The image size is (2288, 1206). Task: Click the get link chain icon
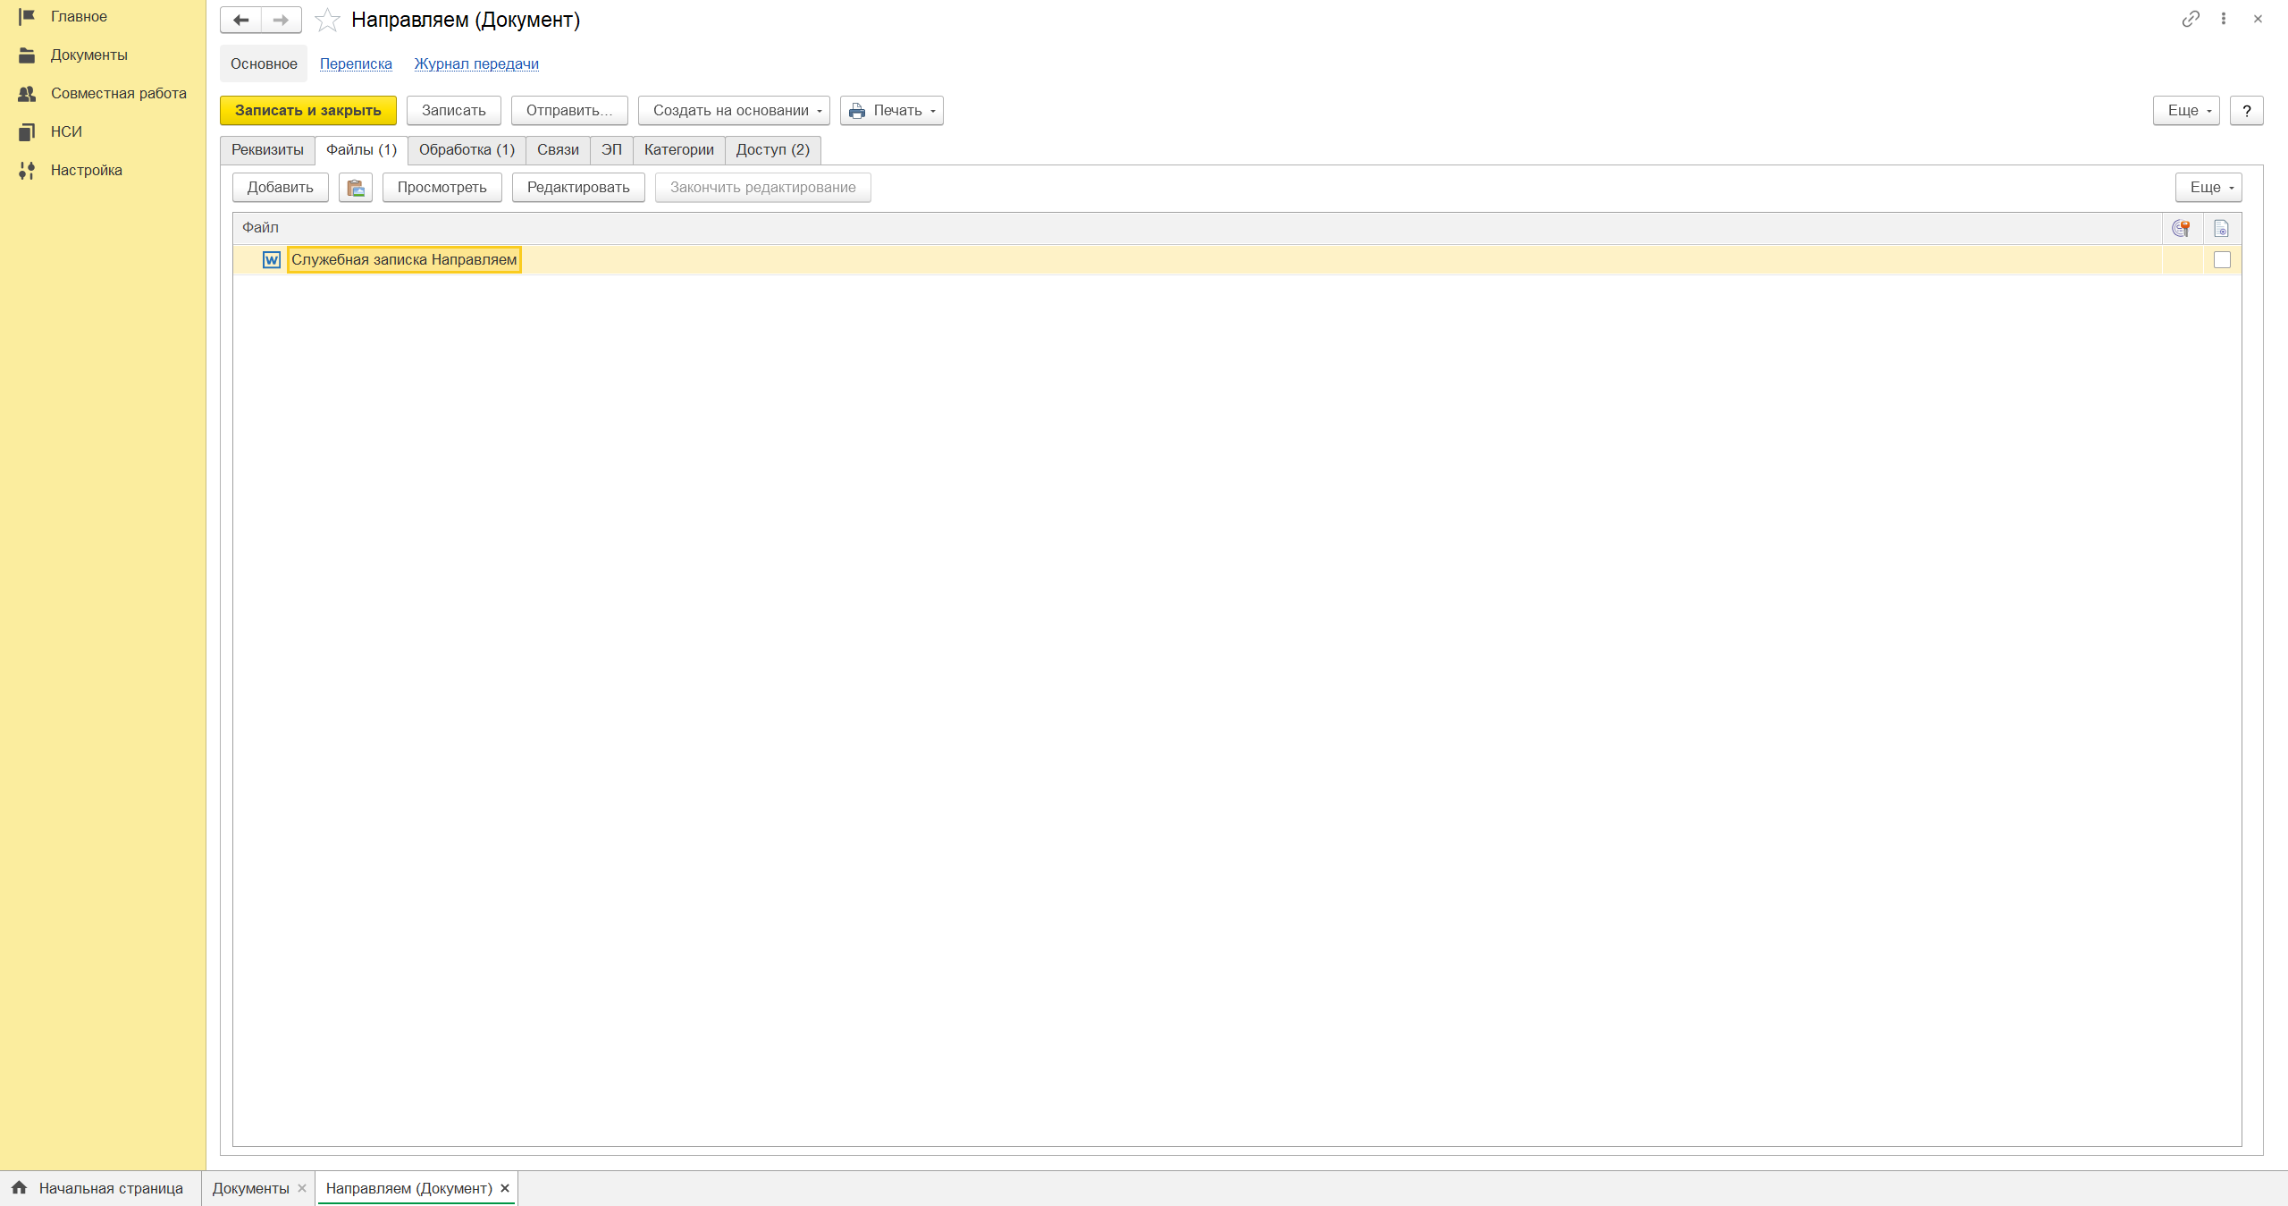[2190, 19]
